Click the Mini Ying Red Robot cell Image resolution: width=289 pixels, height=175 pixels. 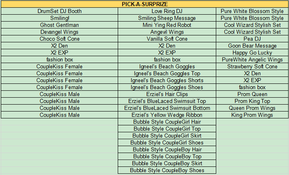[167, 25]
